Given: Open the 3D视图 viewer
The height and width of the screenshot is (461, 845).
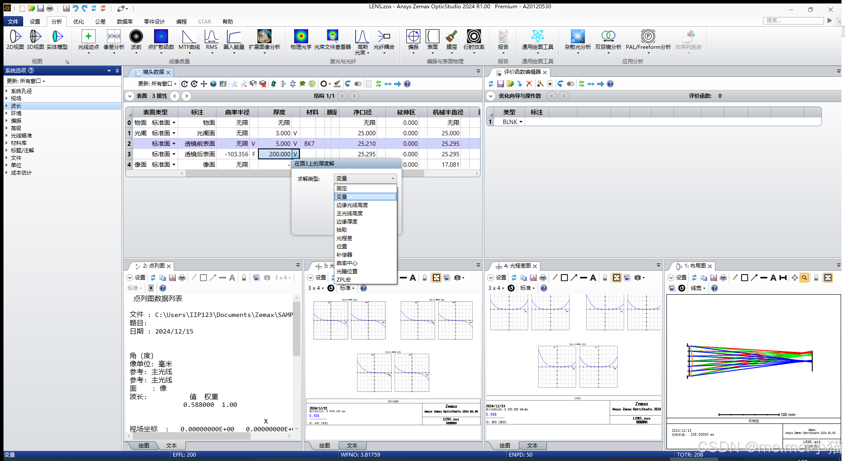Looking at the screenshot, I should coord(35,40).
